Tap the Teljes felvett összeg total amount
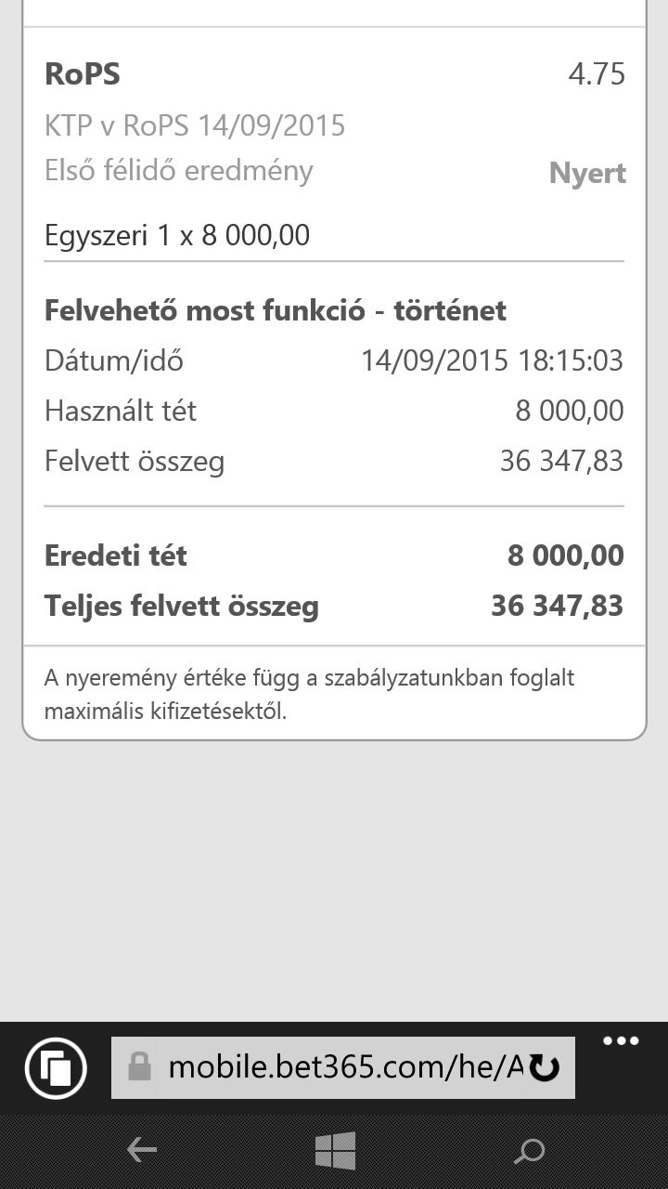The width and height of the screenshot is (668, 1189). click(x=557, y=606)
